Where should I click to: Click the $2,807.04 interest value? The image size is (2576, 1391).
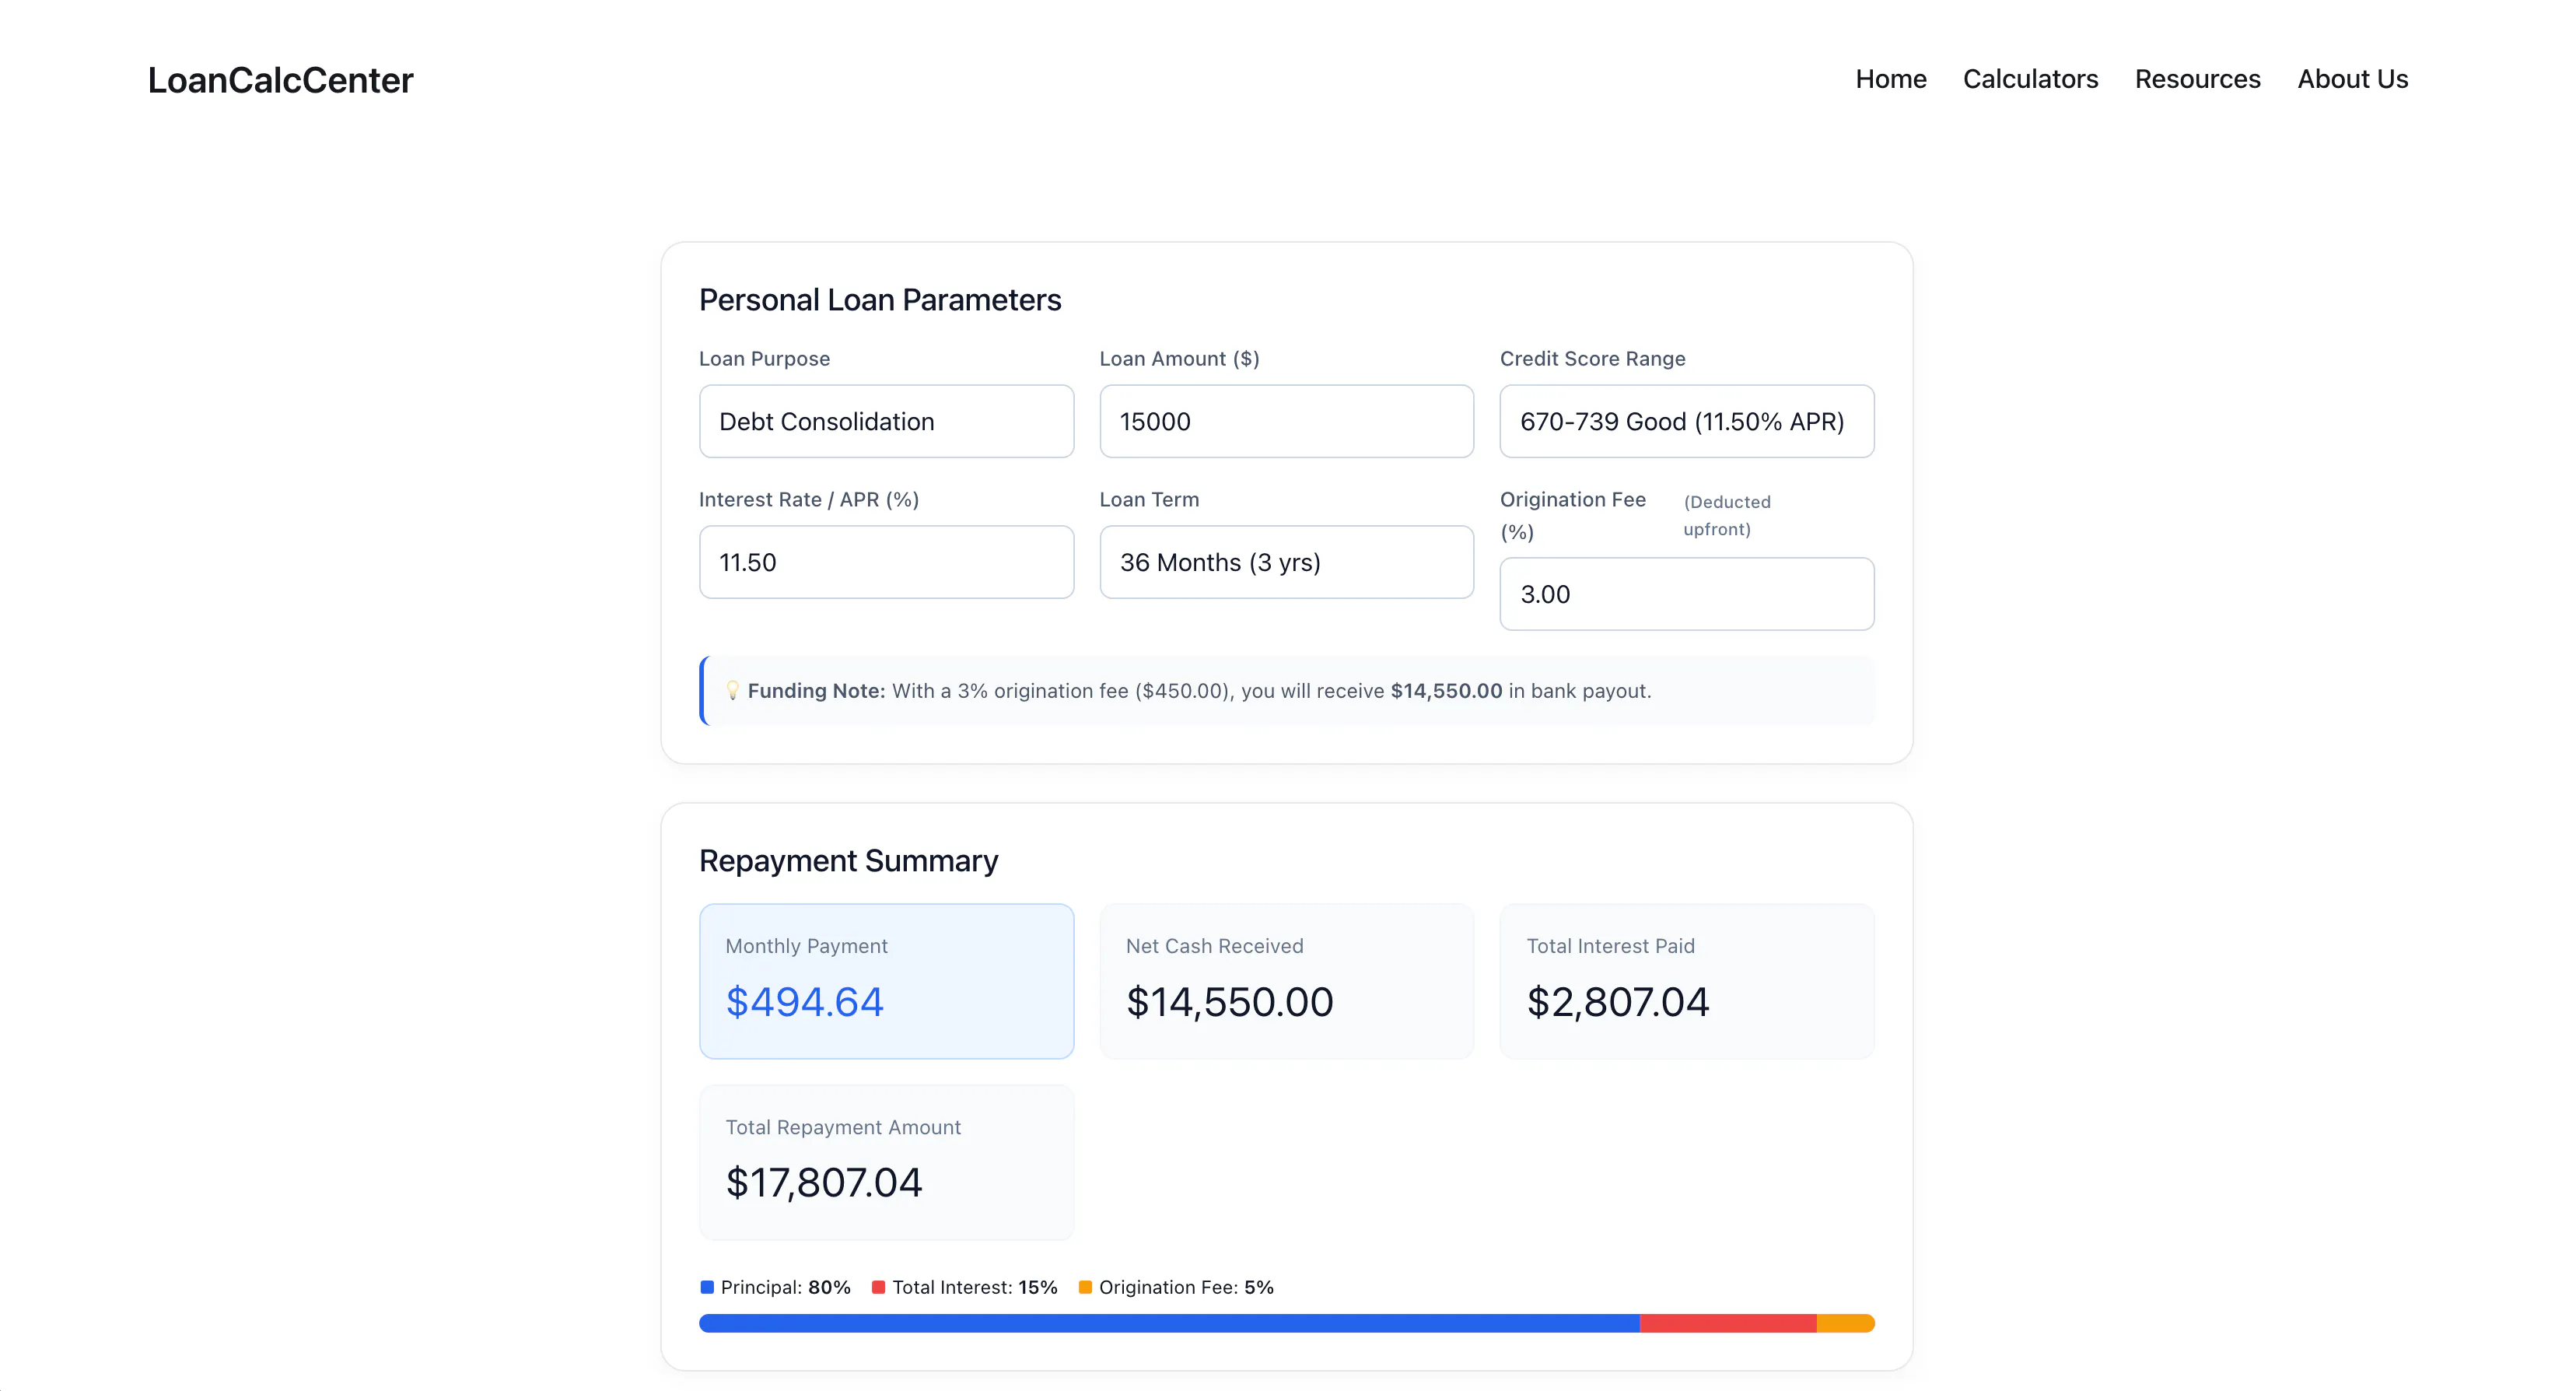pyautogui.click(x=1617, y=1002)
